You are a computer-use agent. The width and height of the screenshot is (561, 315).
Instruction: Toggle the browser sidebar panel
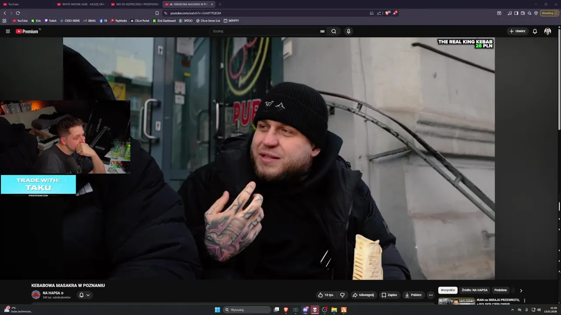click(516, 13)
